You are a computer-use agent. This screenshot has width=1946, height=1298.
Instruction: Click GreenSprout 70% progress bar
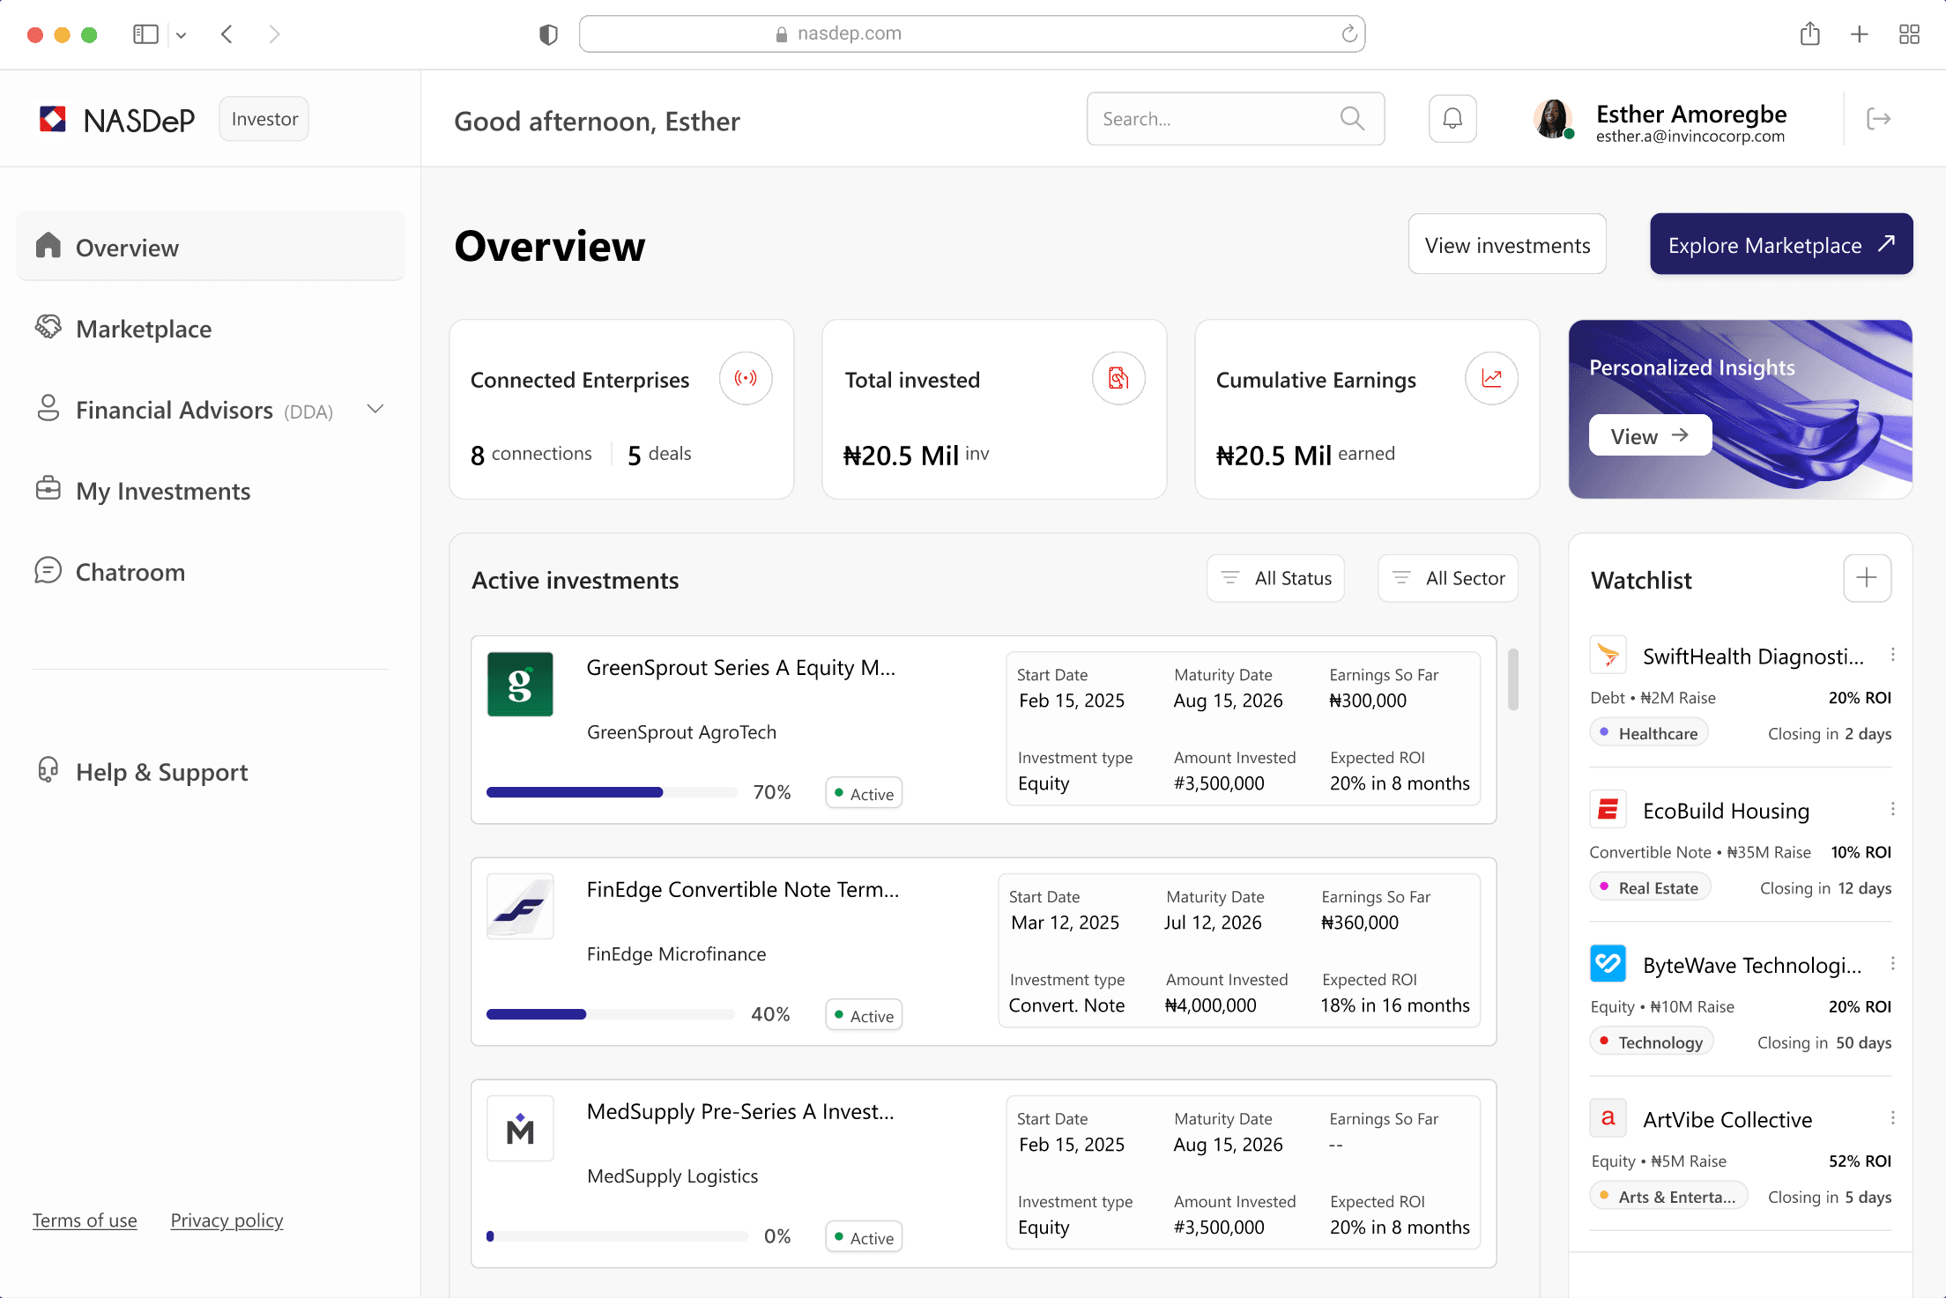(x=612, y=792)
